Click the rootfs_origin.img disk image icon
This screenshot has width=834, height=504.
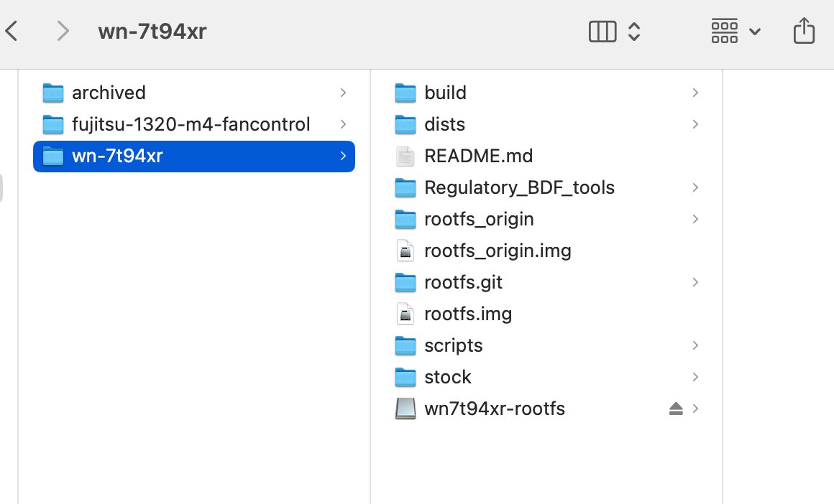tap(405, 251)
